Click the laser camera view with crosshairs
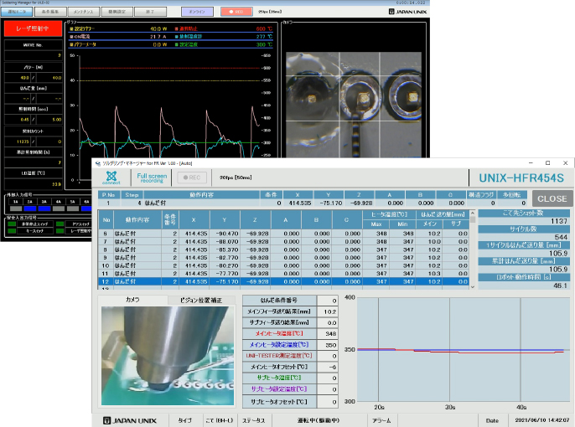Viewport: 575px width, 427px height. coord(354,105)
